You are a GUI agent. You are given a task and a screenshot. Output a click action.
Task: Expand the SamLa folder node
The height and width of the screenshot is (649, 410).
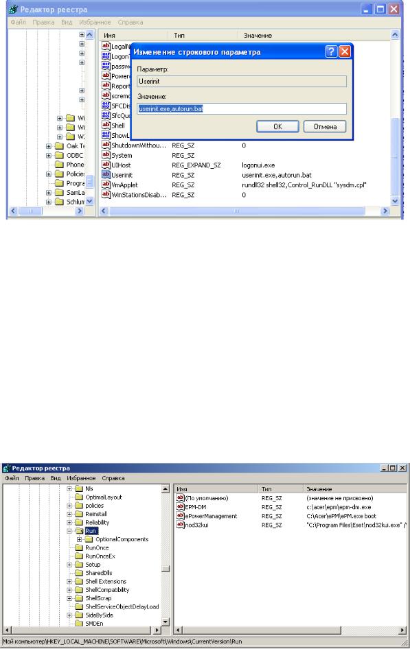coord(49,193)
